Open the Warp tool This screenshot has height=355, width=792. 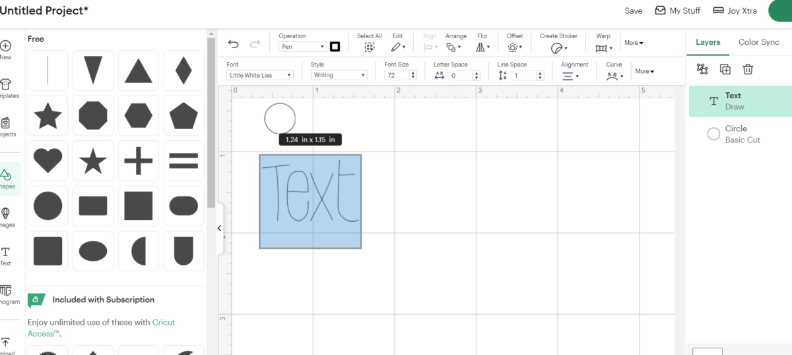point(603,48)
